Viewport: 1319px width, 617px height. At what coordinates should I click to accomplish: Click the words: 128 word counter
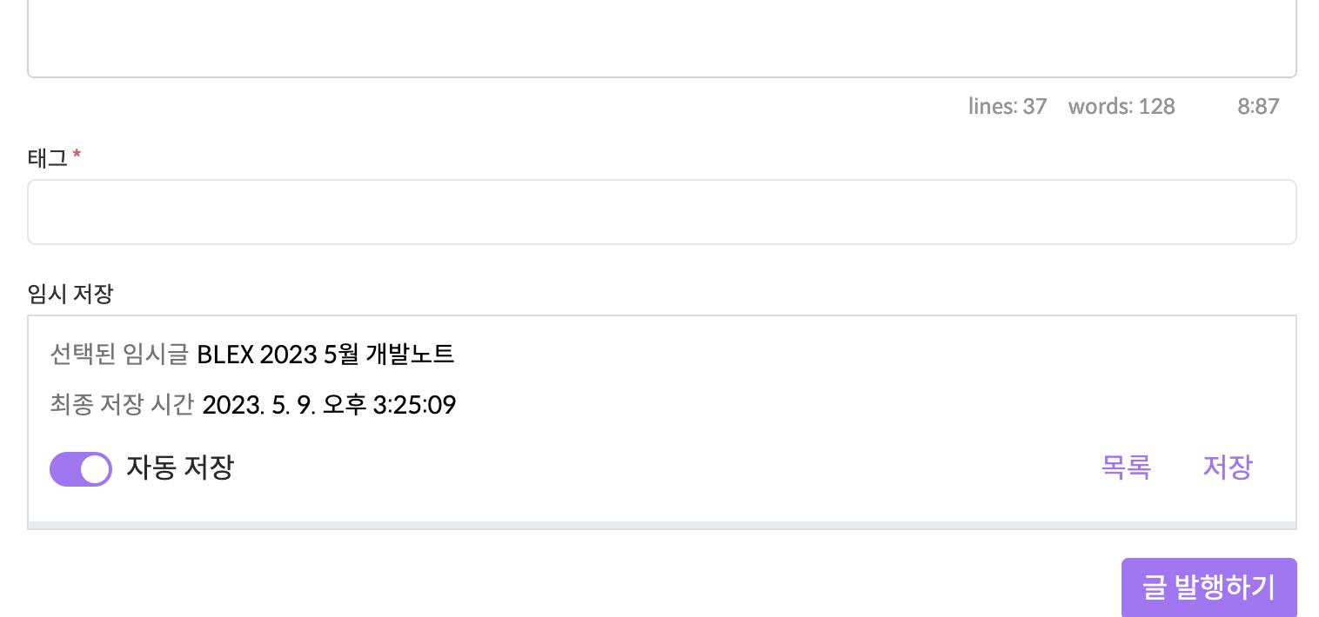(x=1121, y=106)
